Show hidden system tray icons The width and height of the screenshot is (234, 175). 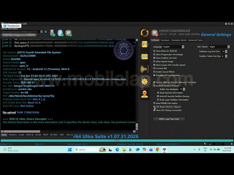195,149
